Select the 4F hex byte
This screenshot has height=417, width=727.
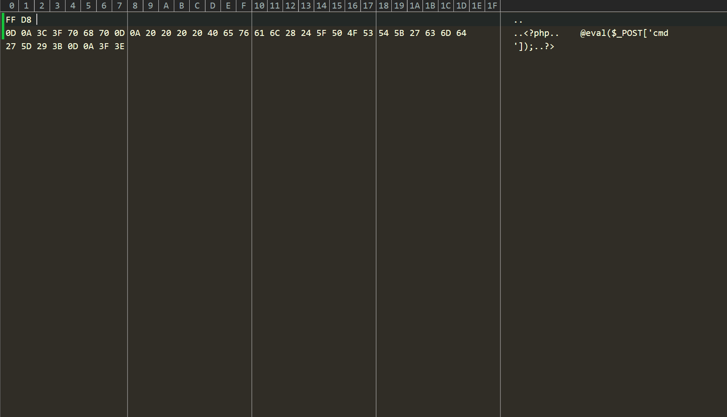pyautogui.click(x=352, y=33)
